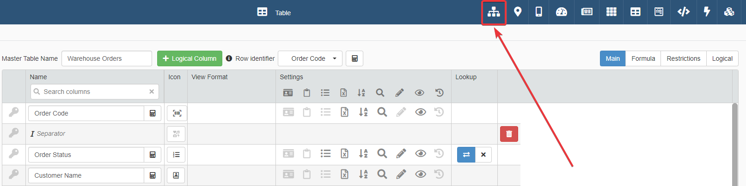This screenshot has width=746, height=186.
Task: Switch to the Restrictions tab
Action: pos(683,58)
